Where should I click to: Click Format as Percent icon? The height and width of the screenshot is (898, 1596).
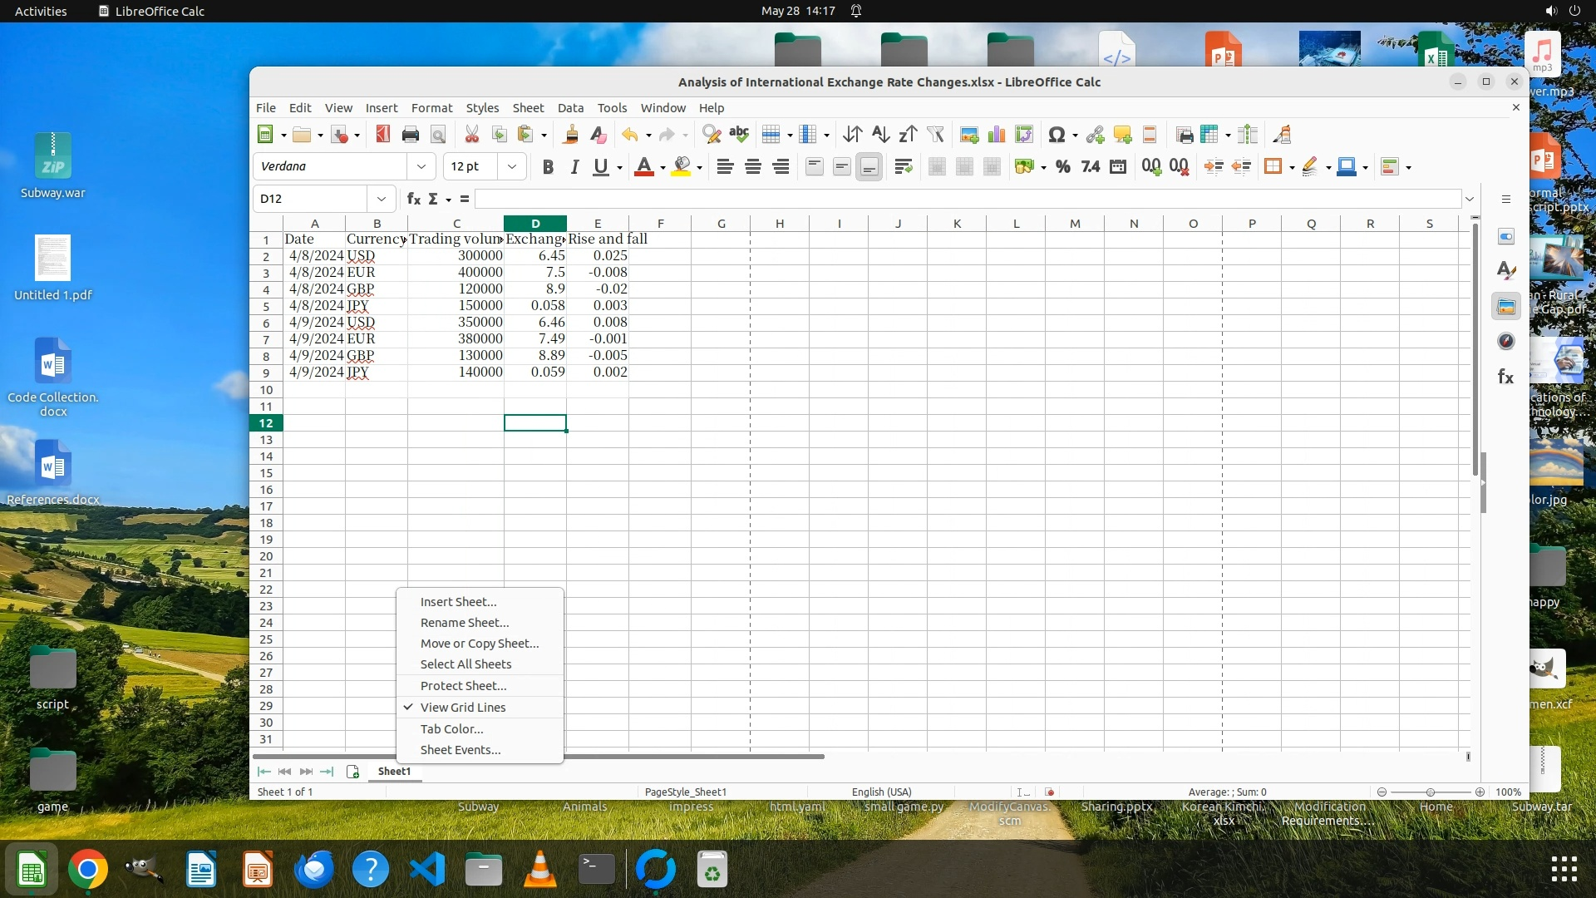(1062, 167)
